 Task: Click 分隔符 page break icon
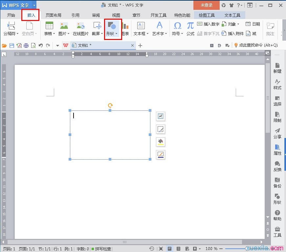tap(11, 26)
